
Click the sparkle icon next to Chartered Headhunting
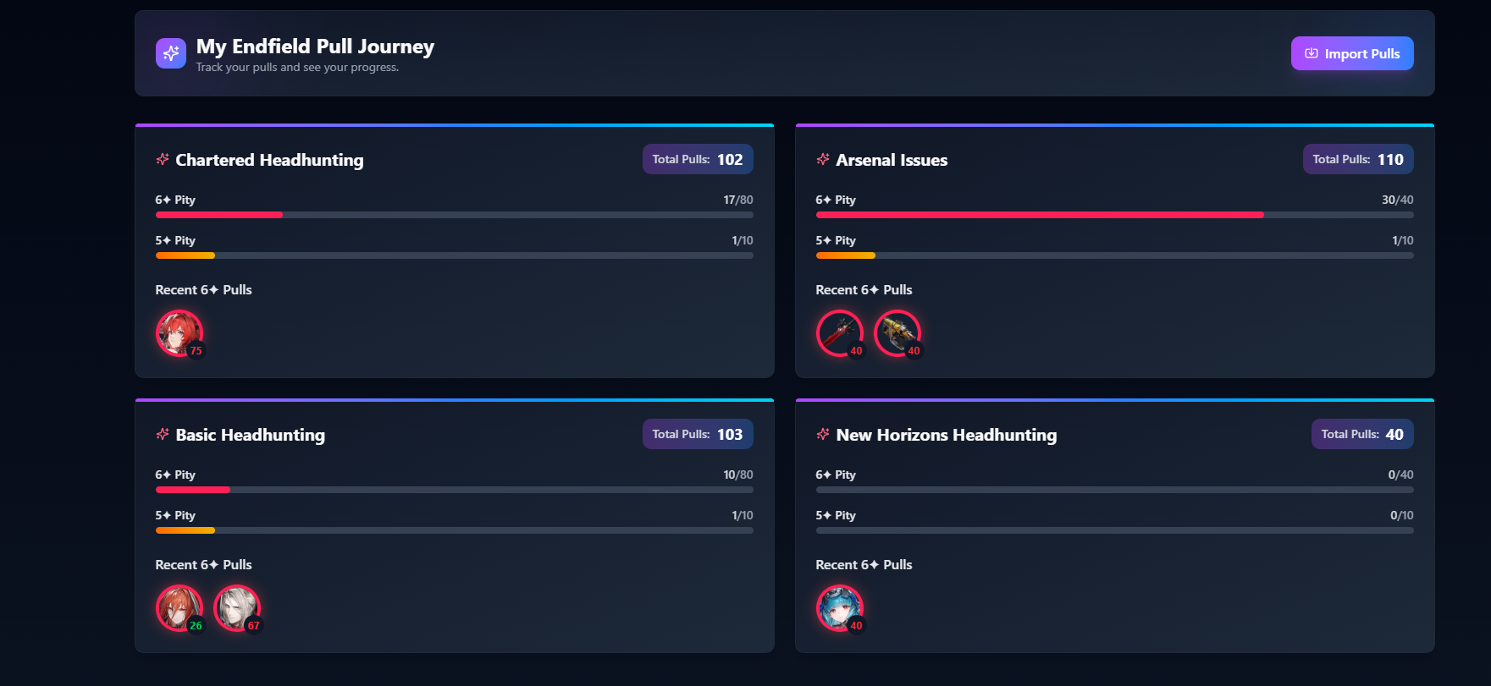click(x=163, y=159)
